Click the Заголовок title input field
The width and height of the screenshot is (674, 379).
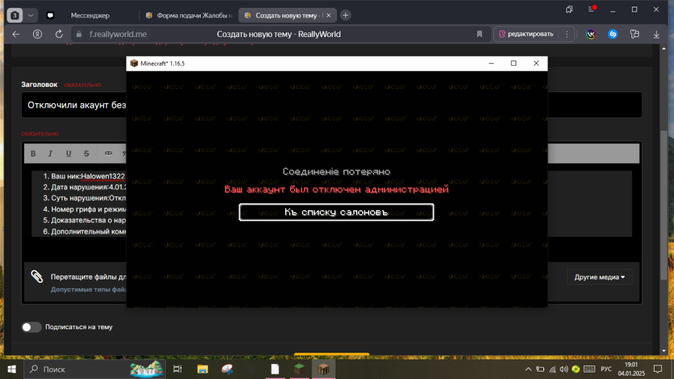tap(332, 105)
